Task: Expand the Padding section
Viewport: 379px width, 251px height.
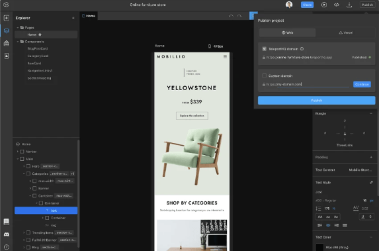Action: [x=371, y=158]
